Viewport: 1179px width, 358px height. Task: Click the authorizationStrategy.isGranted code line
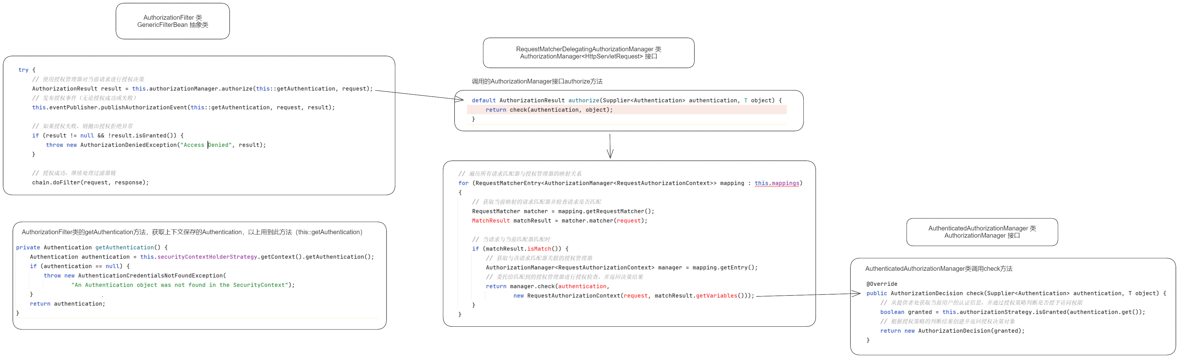(x=1012, y=312)
